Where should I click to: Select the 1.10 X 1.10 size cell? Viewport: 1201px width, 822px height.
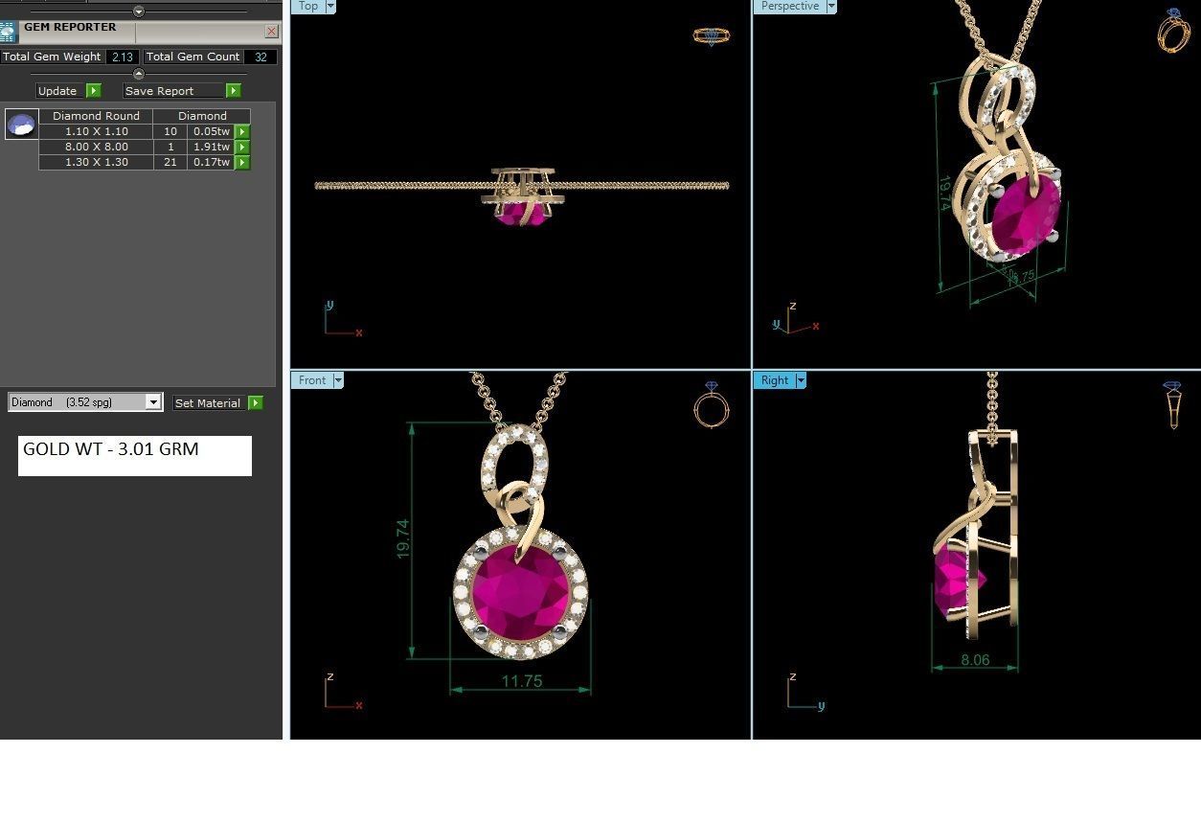[x=96, y=131]
